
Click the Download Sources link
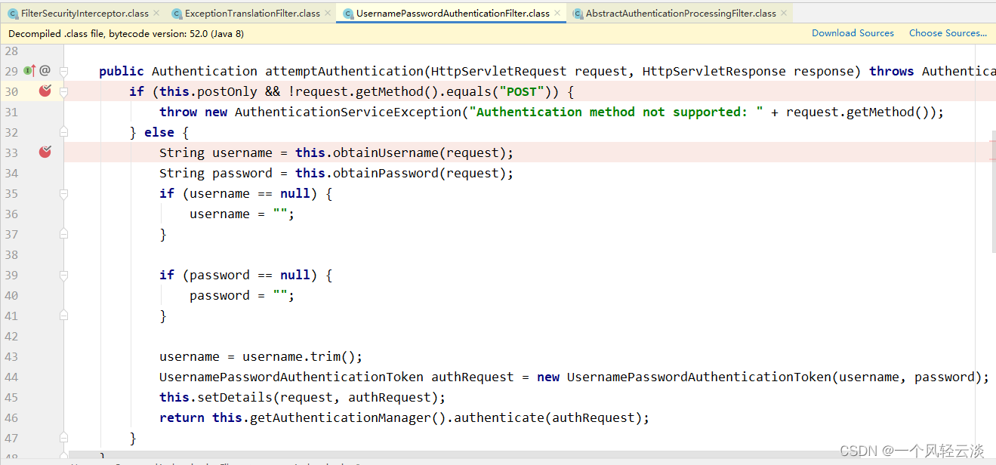(853, 33)
